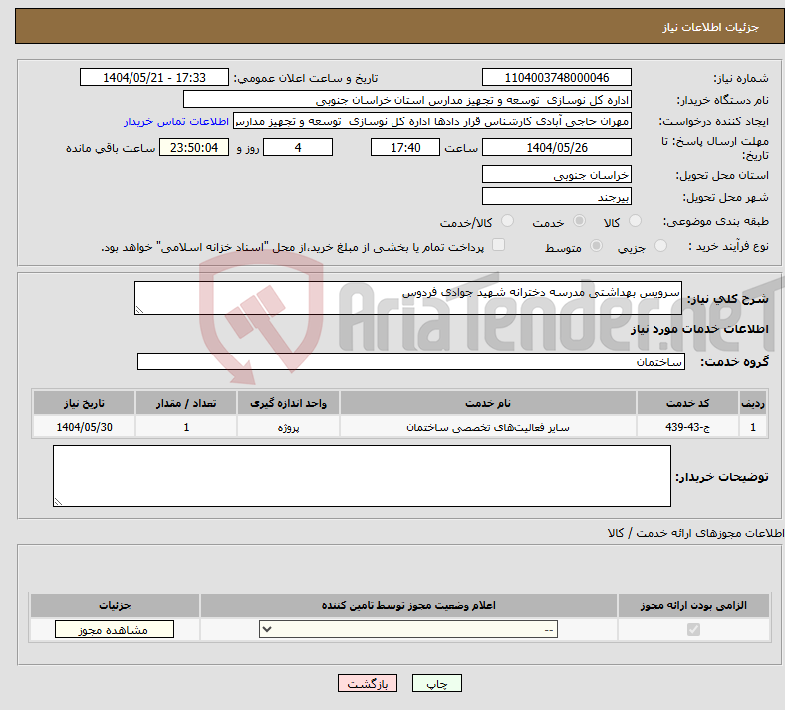Click the شماره نیاز number field
Image resolution: width=785 pixels, height=710 pixels.
(557, 78)
